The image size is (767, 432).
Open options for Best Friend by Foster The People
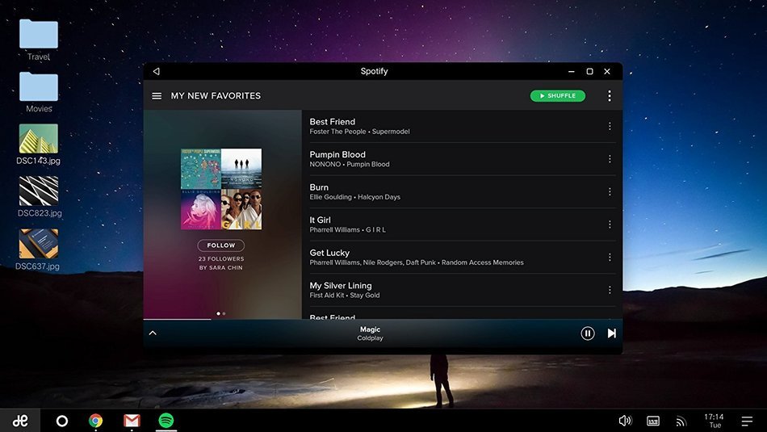(610, 126)
